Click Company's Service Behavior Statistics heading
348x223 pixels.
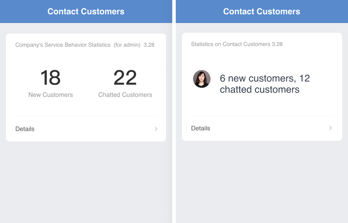point(63,45)
